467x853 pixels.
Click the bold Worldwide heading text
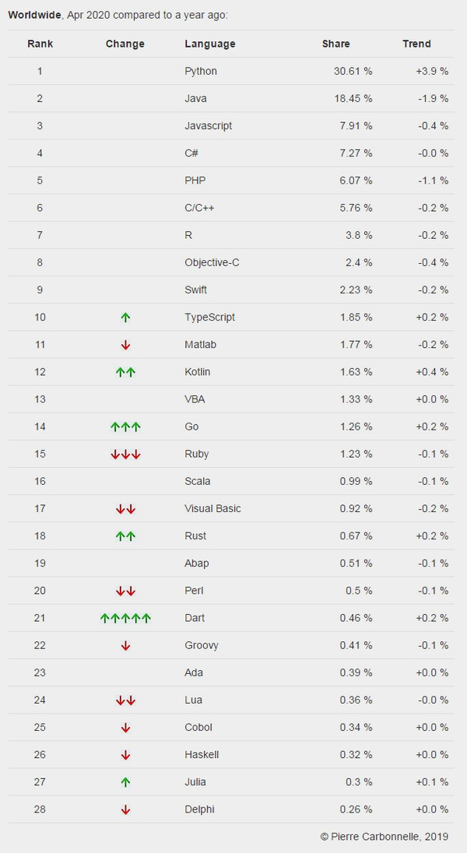click(x=34, y=15)
